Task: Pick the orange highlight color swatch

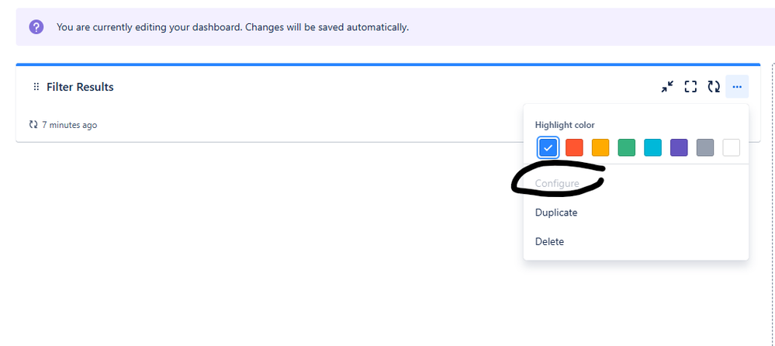Action: [x=600, y=147]
